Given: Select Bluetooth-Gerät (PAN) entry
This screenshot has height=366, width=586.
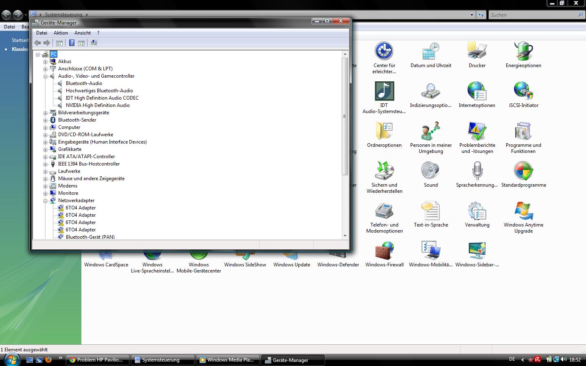Looking at the screenshot, I should [90, 237].
